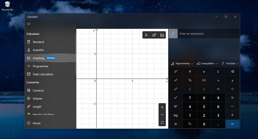Open Date Calculation mode

[50, 74]
